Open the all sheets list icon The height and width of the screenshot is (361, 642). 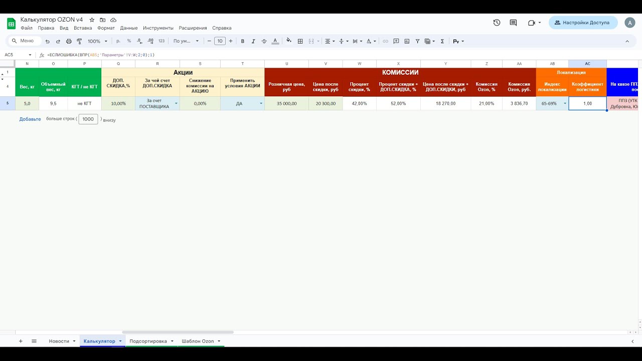click(34, 341)
